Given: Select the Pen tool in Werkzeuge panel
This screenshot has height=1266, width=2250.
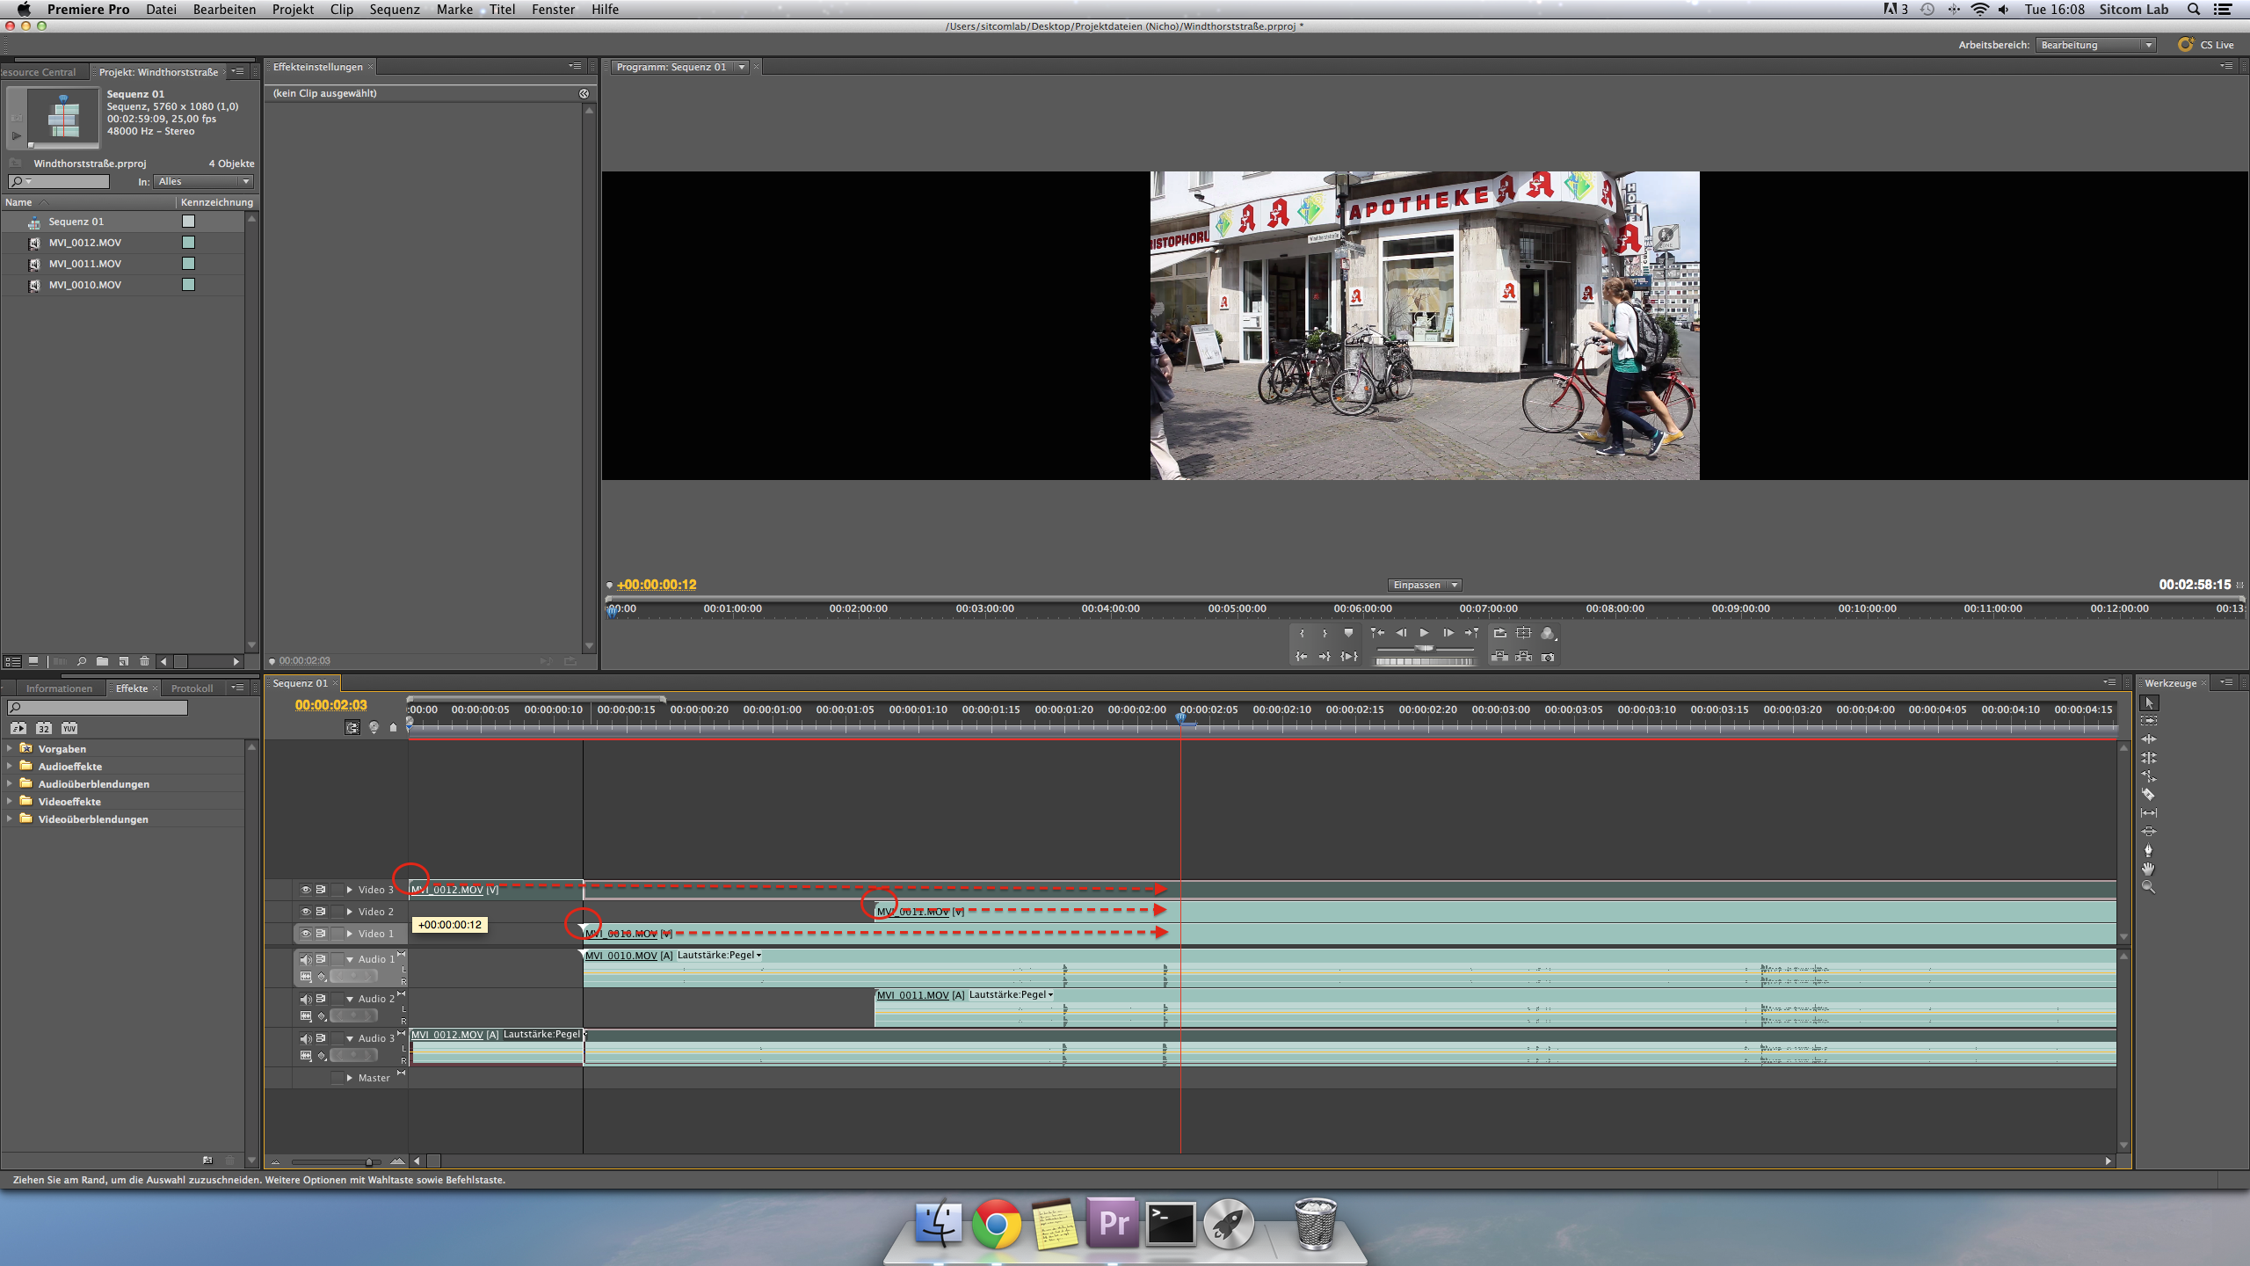Looking at the screenshot, I should (2148, 850).
